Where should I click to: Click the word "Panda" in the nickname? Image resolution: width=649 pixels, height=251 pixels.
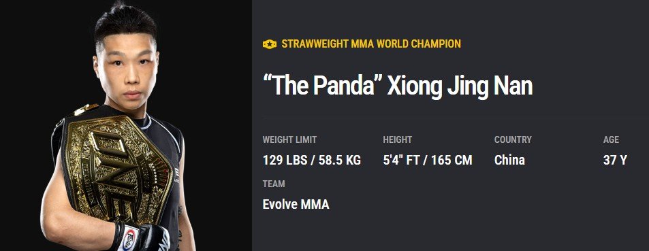click(348, 86)
